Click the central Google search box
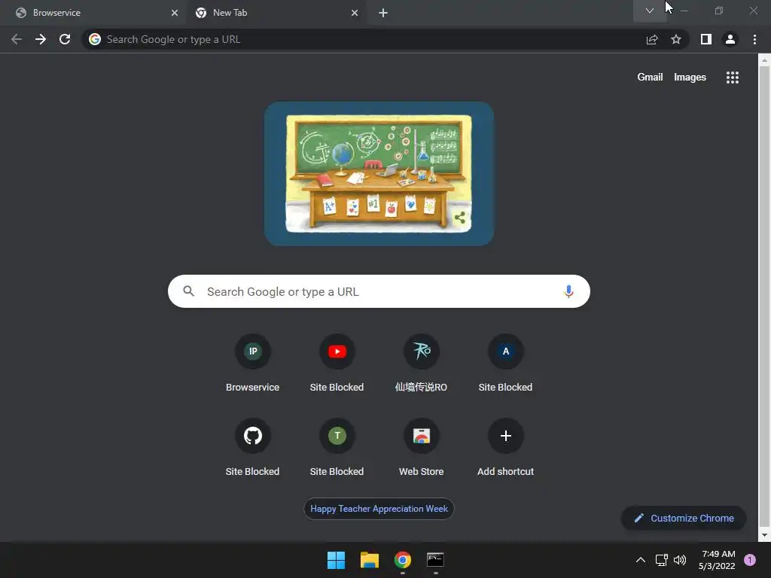Image resolution: width=771 pixels, height=578 pixels. click(x=379, y=291)
